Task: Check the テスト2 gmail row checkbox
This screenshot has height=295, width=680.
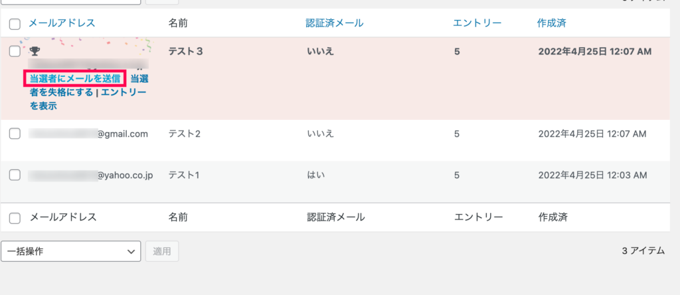Action: pyautogui.click(x=15, y=134)
